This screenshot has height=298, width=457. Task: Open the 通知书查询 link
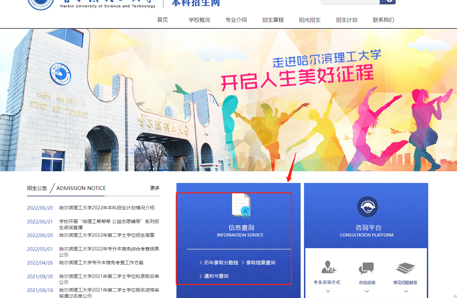click(x=216, y=276)
